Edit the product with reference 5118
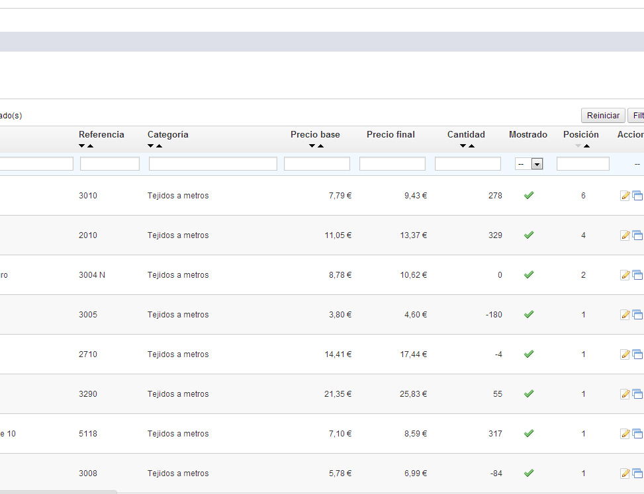The height and width of the screenshot is (494, 644). point(625,434)
